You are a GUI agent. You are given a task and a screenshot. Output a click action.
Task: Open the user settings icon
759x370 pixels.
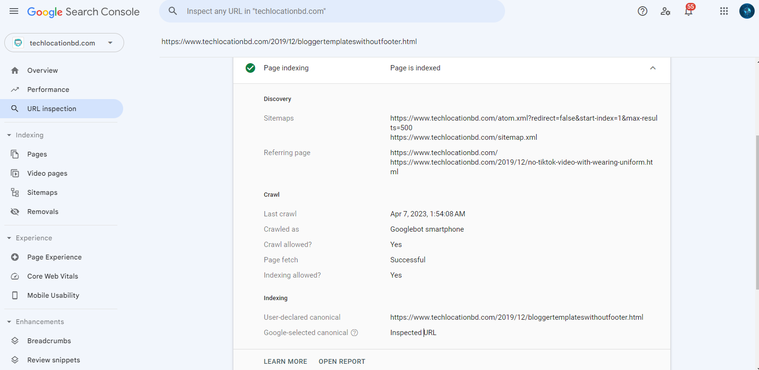tap(666, 11)
